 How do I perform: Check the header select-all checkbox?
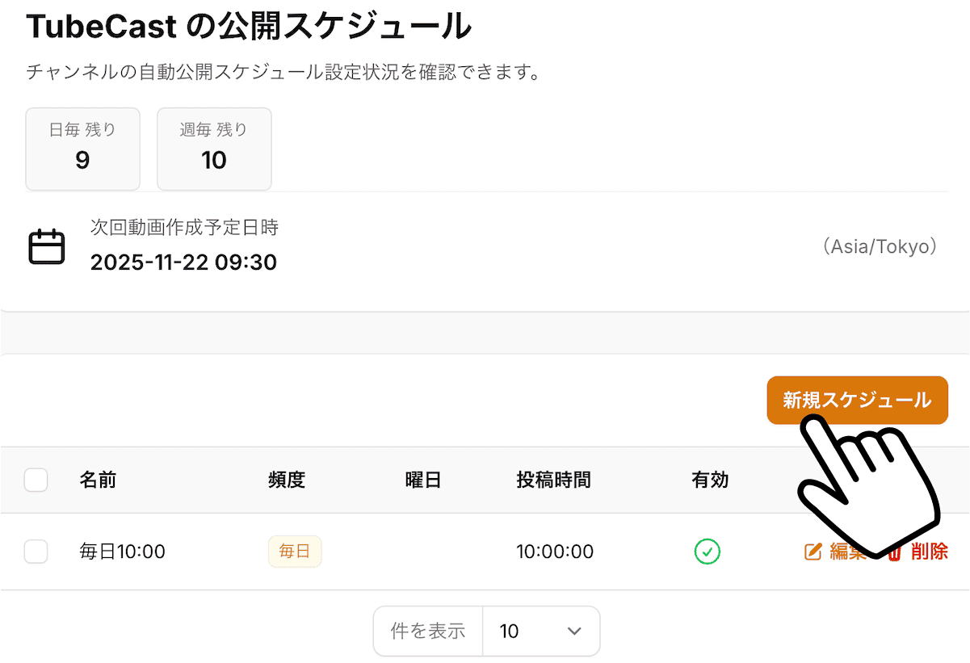coord(36,479)
